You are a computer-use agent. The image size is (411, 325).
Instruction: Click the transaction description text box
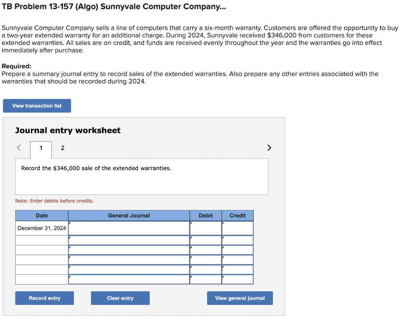tap(142, 176)
